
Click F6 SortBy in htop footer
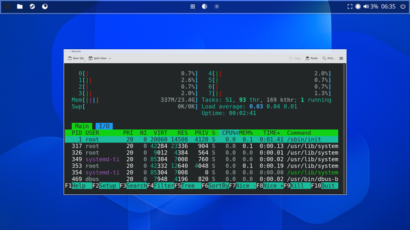[x=215, y=186]
